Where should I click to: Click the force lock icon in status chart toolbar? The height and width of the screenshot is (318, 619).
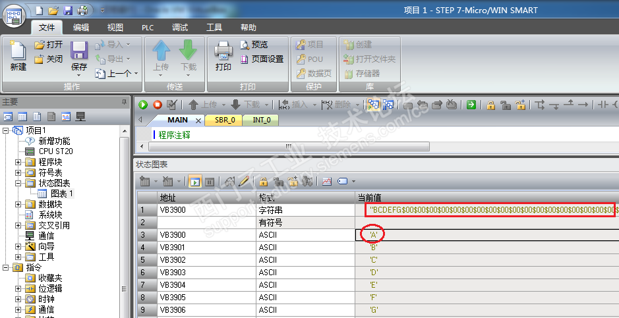point(264,182)
